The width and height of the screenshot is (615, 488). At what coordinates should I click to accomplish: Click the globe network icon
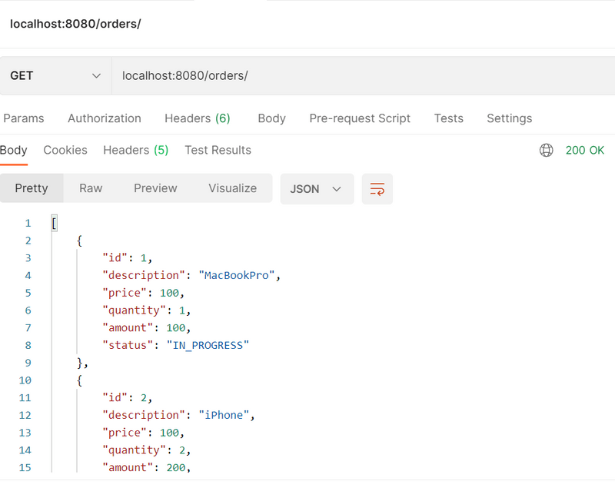547,151
